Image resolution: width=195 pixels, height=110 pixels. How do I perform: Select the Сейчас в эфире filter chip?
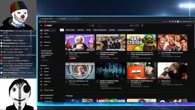pos(70,30)
